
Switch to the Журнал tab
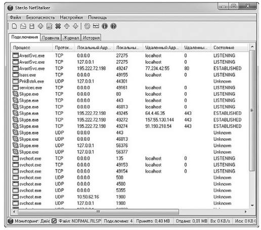pos(71,38)
